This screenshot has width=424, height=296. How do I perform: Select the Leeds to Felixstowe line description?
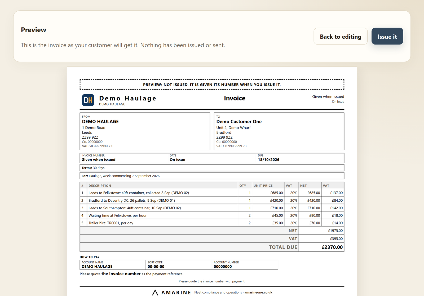[139, 193]
